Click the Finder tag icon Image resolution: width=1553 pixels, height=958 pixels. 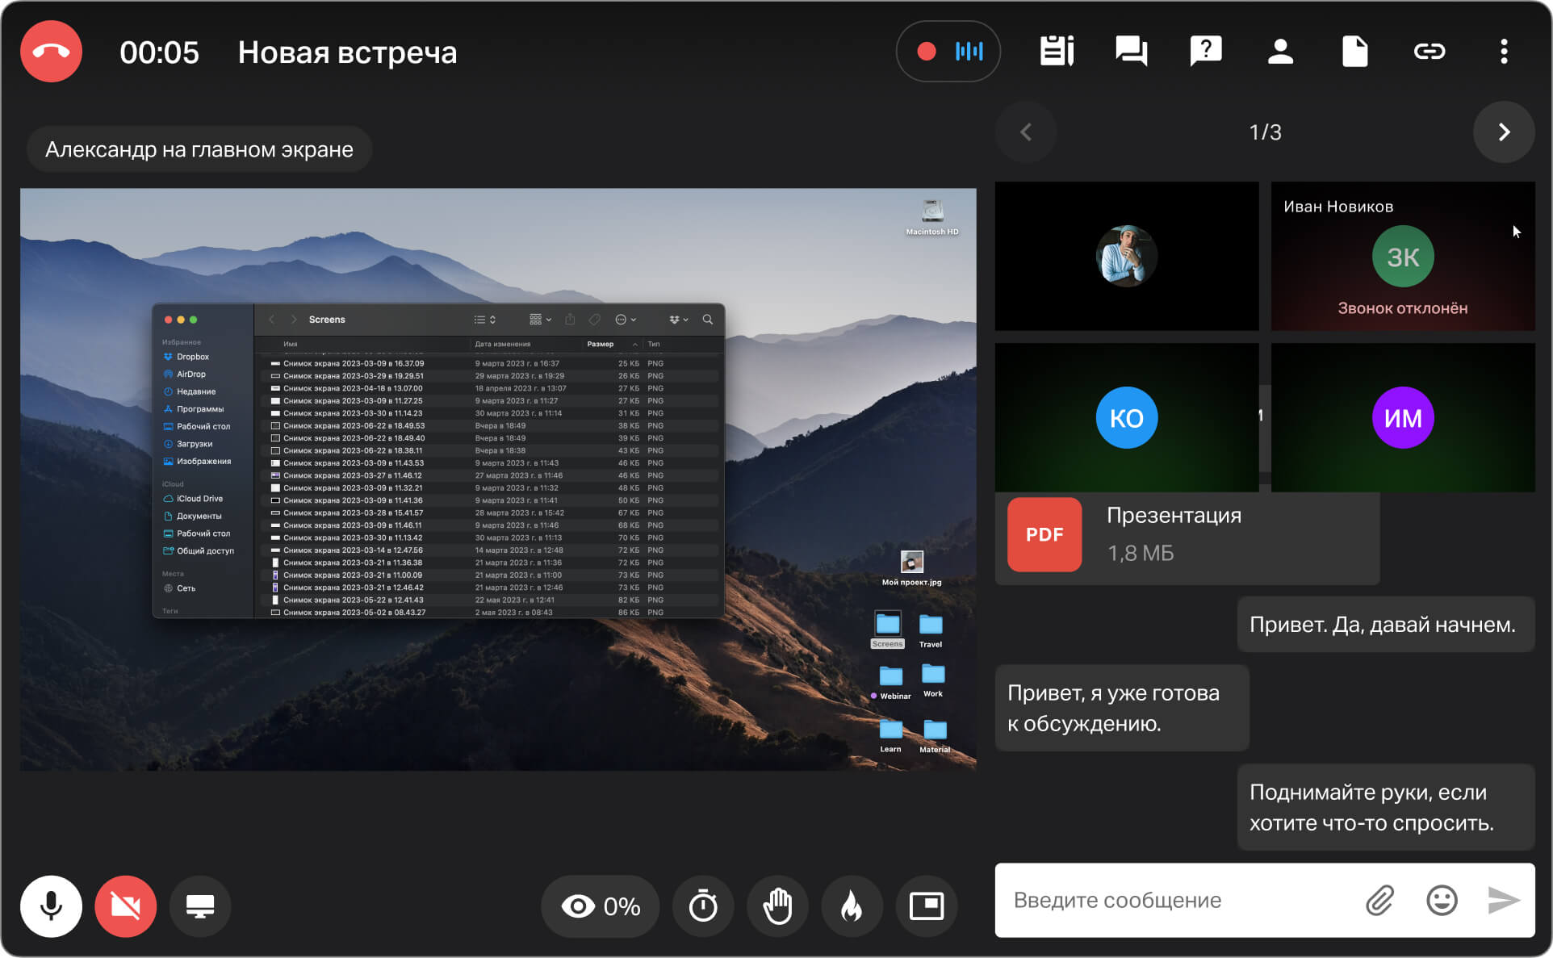595,320
